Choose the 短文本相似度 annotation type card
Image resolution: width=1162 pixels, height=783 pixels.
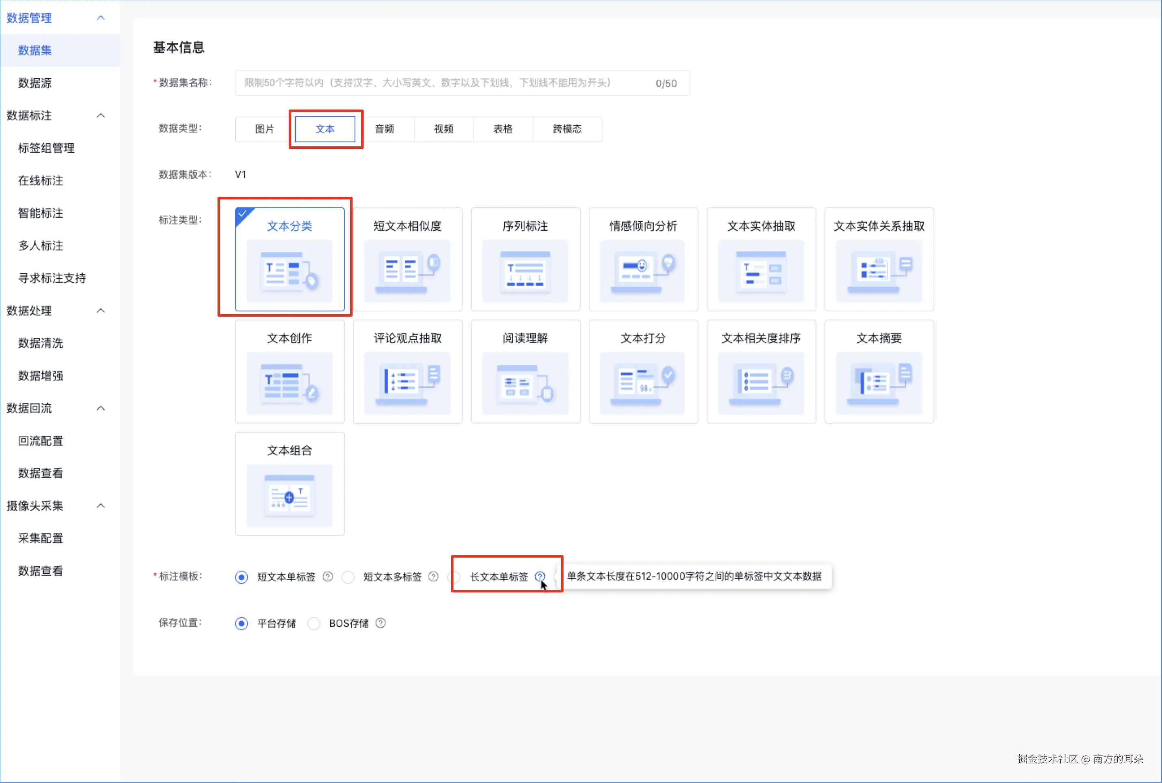(x=407, y=259)
